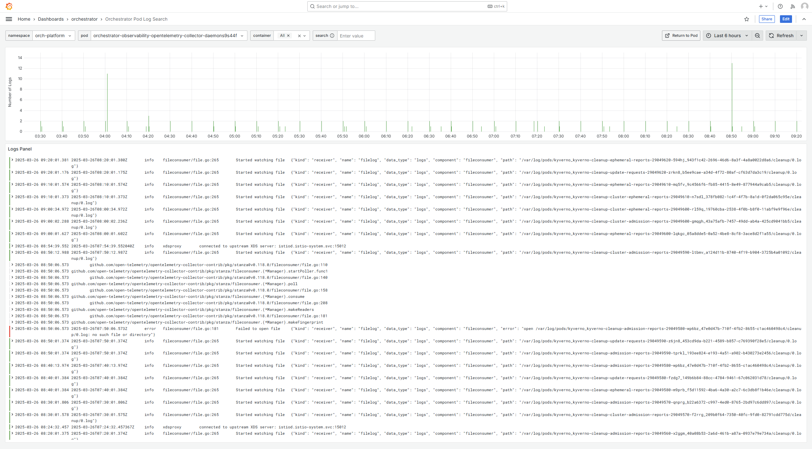Screen dimensions: 812x449
Task: Open the Last 6 hours time picker
Action: click(x=727, y=36)
